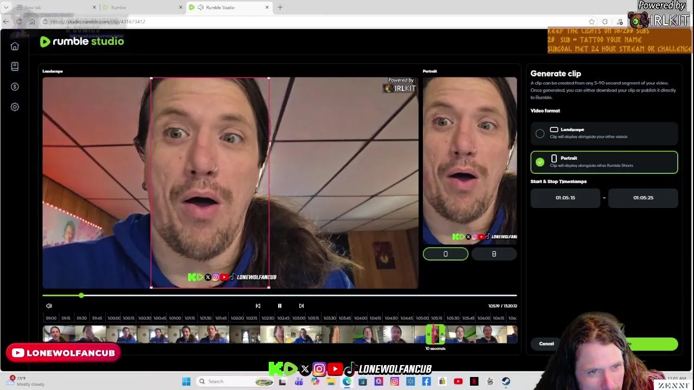
Task: Launch Steam from the taskbar
Action: coord(506,382)
